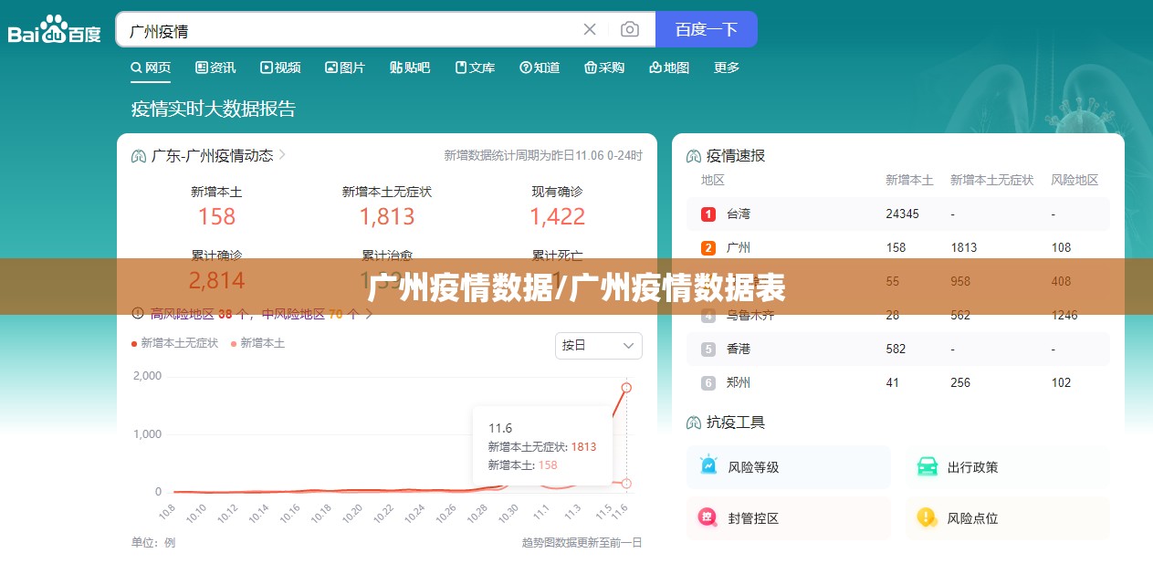Click the 新增本土无症状 value 1,813
The height and width of the screenshot is (574, 1153).
click(x=386, y=216)
